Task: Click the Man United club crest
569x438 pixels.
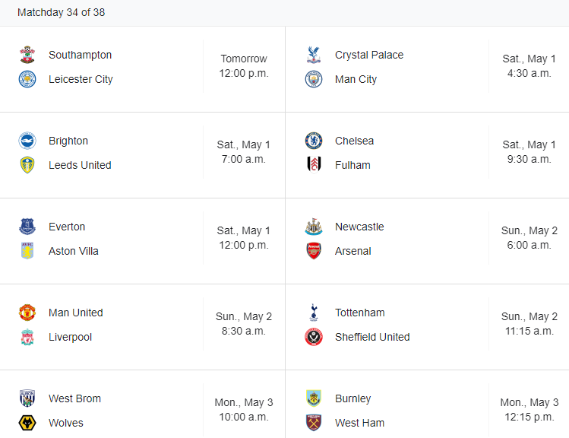Action: click(x=27, y=313)
